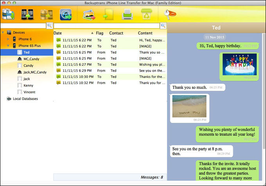Viewport: 266px width, 186px height.
Task: Click the 'Wishing you plenty of wonderful' bubble
Action: tap(227, 134)
